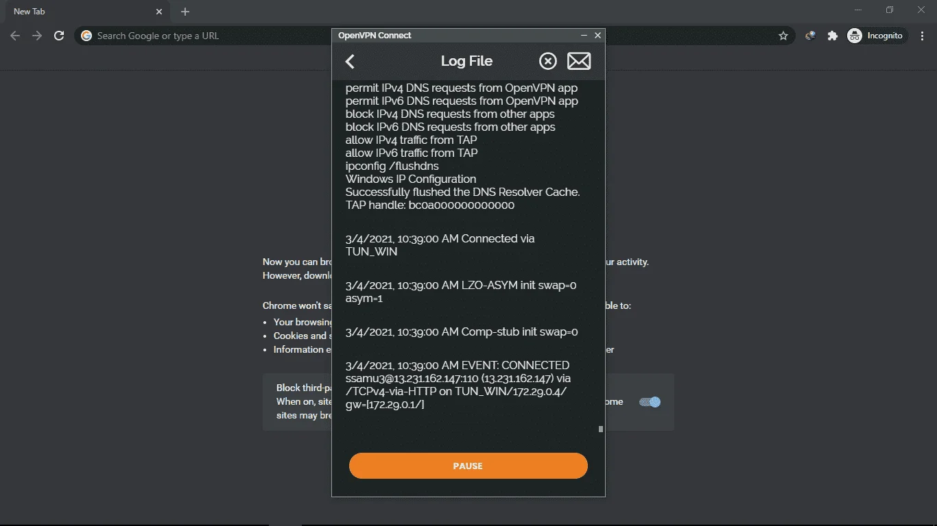937x526 pixels.
Task: Click the Google icon in the address bar
Action: [86, 36]
